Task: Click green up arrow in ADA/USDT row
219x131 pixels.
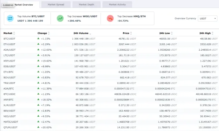Action: (x=38, y=49)
